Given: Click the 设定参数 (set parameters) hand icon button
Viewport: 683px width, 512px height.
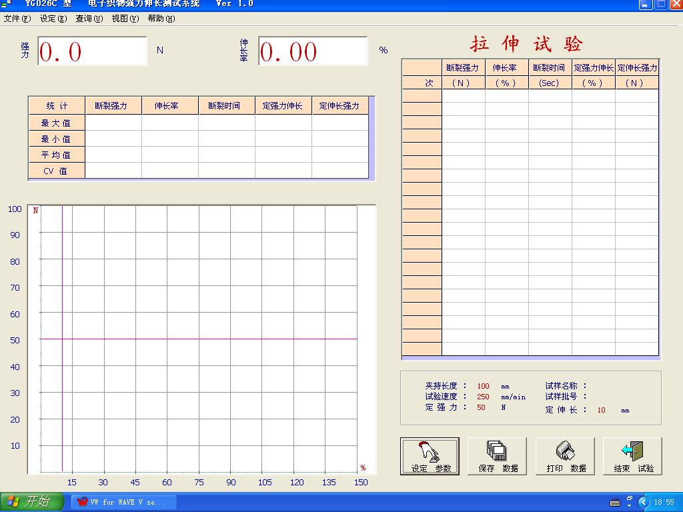Looking at the screenshot, I should pos(430,456).
